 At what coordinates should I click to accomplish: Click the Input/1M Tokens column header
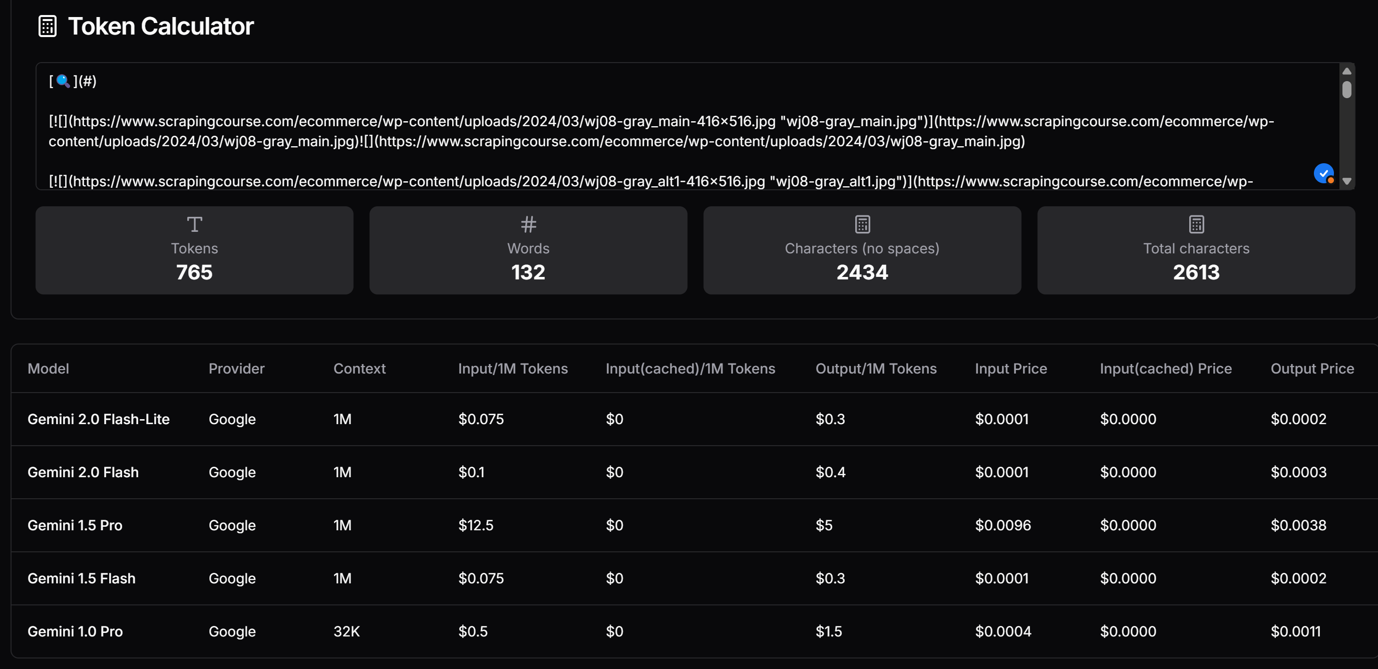click(512, 369)
